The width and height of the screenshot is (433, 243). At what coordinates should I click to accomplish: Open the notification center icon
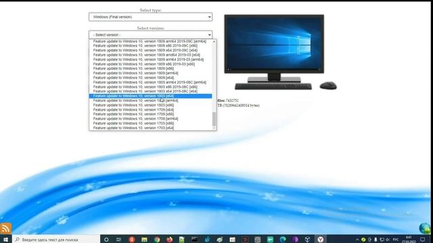[422, 240]
